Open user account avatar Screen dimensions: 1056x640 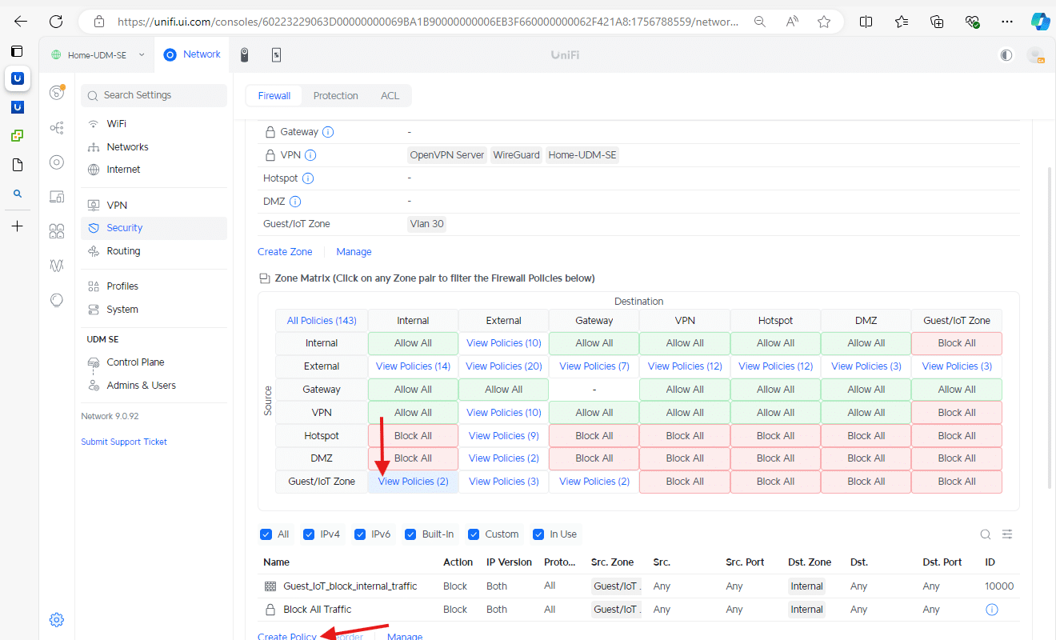pyautogui.click(x=1035, y=55)
